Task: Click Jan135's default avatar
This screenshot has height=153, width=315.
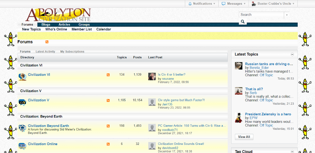Action: click(152, 102)
